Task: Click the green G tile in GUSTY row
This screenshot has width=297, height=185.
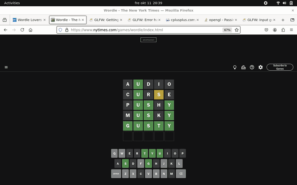Action: tap(128, 126)
